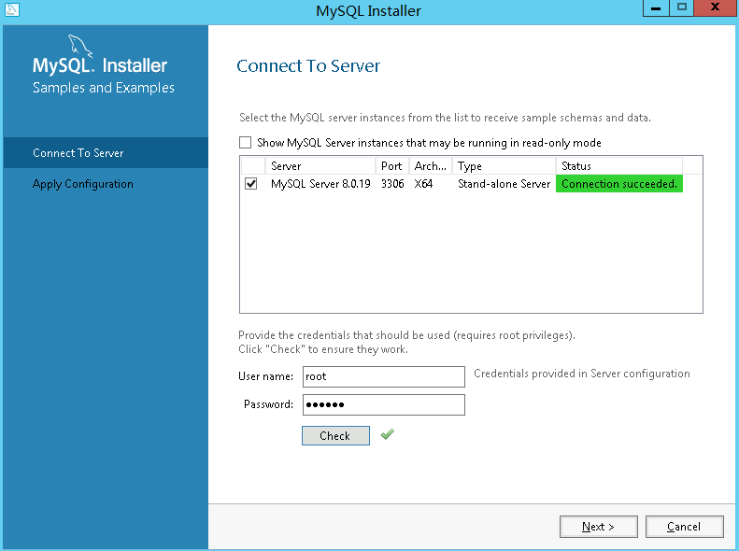The image size is (739, 551).
Task: Open the Connect To Server step
Action: coord(106,152)
